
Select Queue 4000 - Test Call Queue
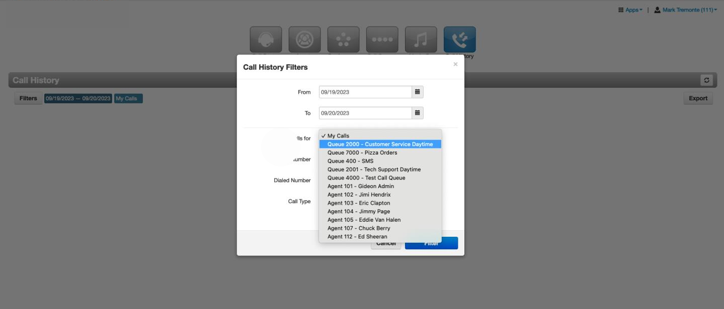[380, 178]
